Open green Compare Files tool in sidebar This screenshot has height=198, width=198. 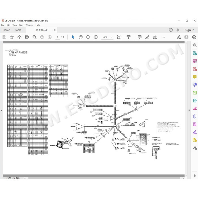pos(195,93)
